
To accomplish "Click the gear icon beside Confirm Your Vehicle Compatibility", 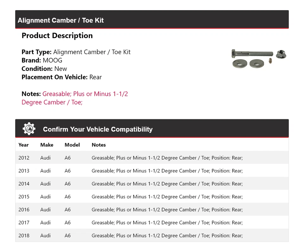I will click(29, 129).
